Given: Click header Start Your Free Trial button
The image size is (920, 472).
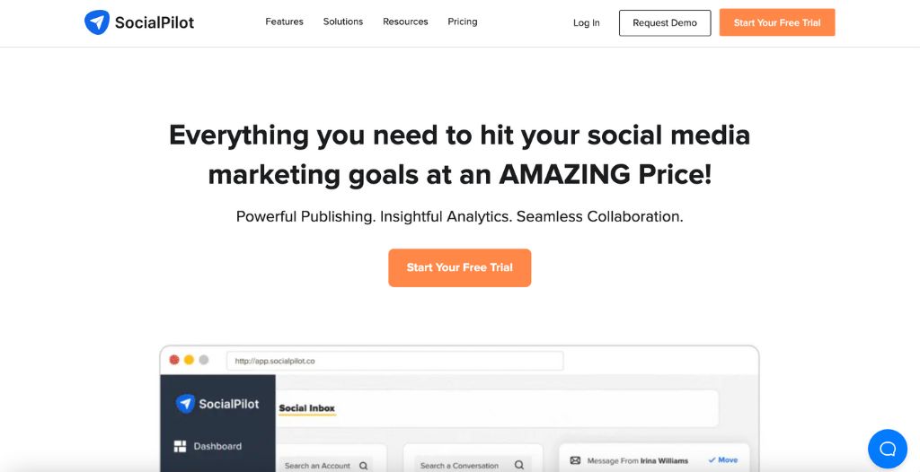Looking at the screenshot, I should 777,22.
